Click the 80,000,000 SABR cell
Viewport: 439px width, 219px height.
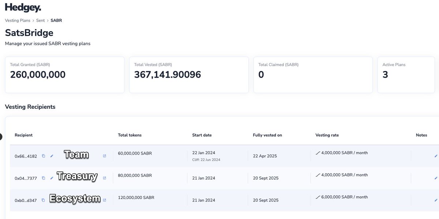pos(135,175)
